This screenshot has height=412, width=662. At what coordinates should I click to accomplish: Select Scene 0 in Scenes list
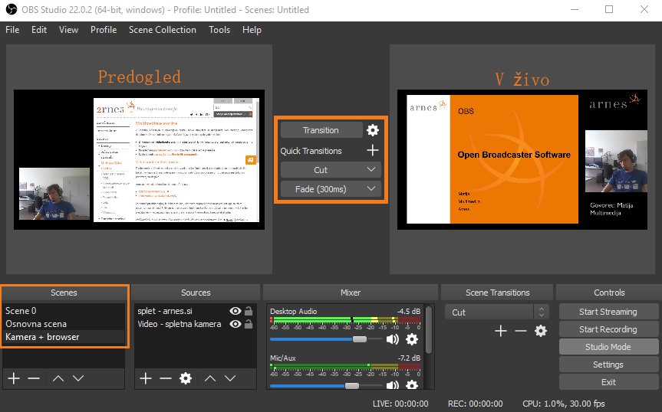(x=64, y=311)
